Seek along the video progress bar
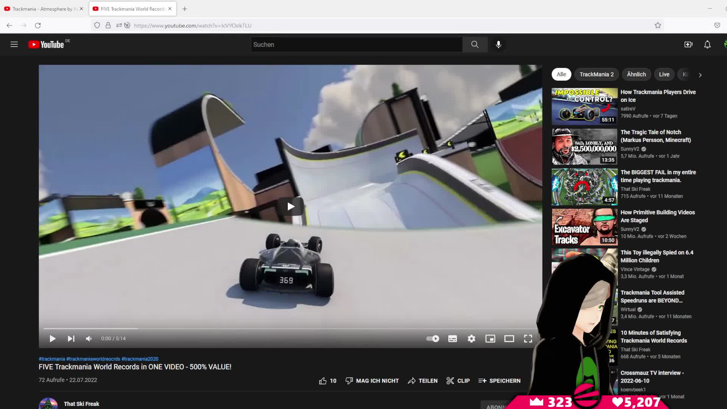 [x=290, y=328]
